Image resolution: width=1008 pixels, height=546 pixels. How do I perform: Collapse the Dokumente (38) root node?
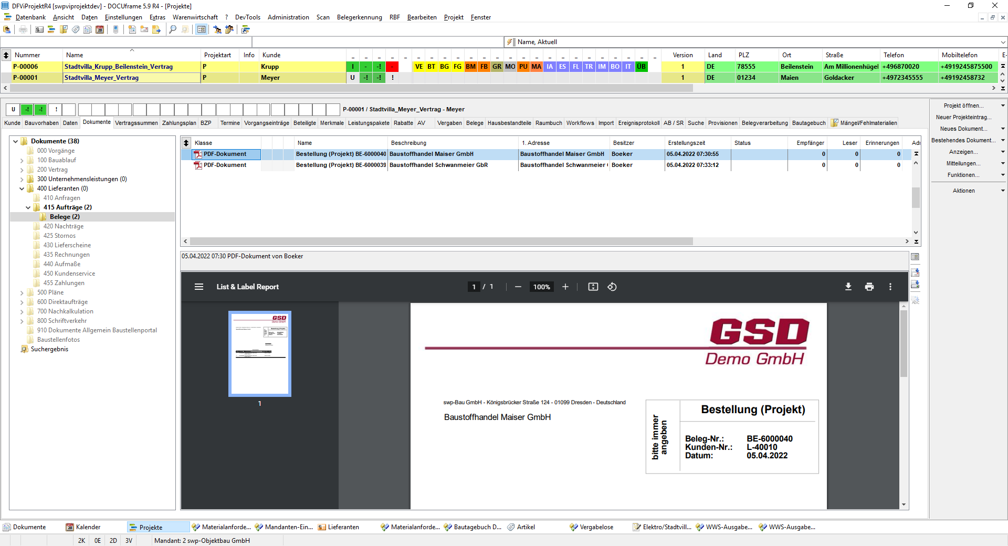[16, 141]
